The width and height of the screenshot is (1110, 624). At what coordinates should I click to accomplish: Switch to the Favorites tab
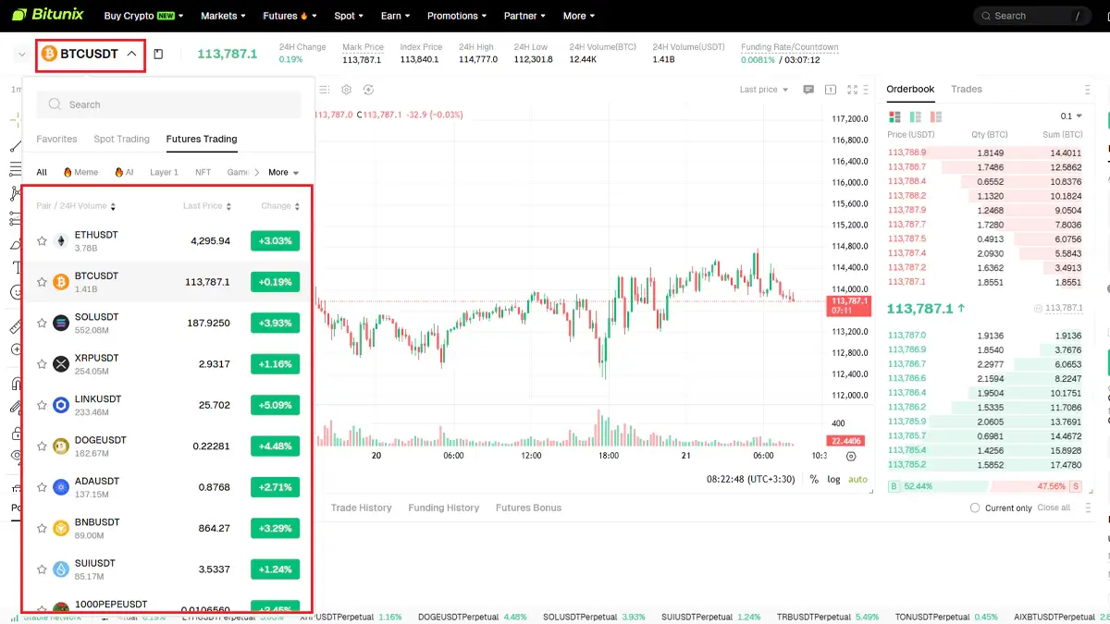click(56, 139)
